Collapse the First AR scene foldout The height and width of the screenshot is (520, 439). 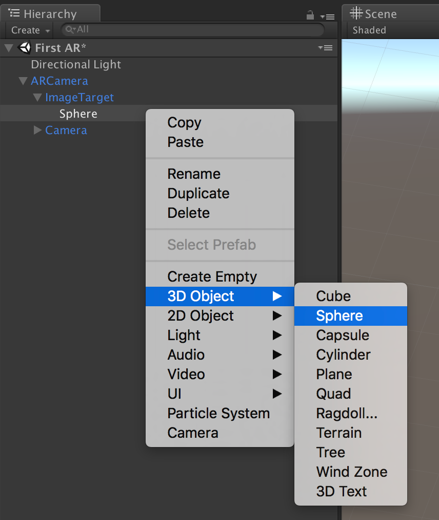[x=9, y=48]
